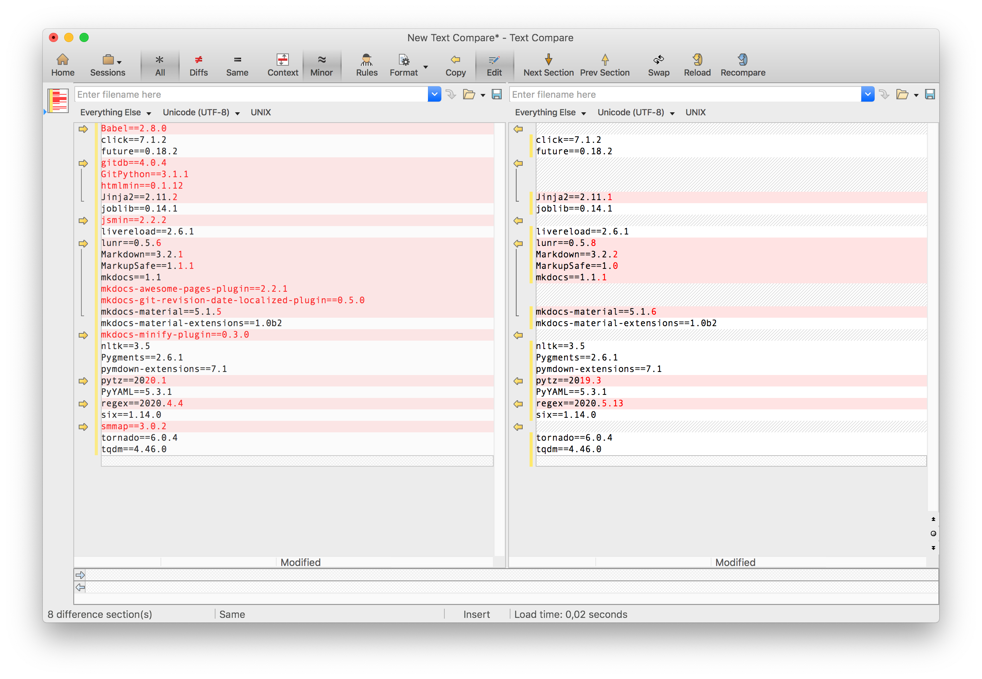Toggle the Edit mode button
This screenshot has height=679, width=982.
point(494,65)
